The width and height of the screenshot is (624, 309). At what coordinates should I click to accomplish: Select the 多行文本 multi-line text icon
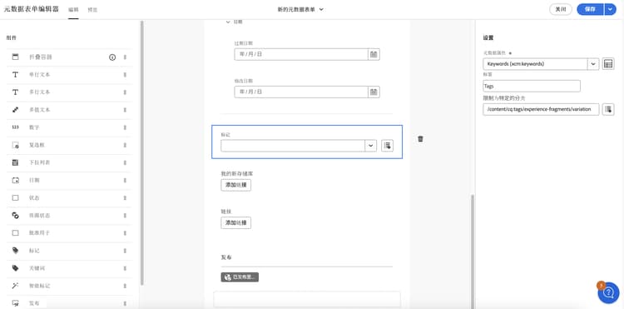(16, 92)
